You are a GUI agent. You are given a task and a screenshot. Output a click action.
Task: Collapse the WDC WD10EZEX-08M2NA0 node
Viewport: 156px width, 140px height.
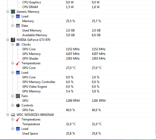tap(7, 115)
